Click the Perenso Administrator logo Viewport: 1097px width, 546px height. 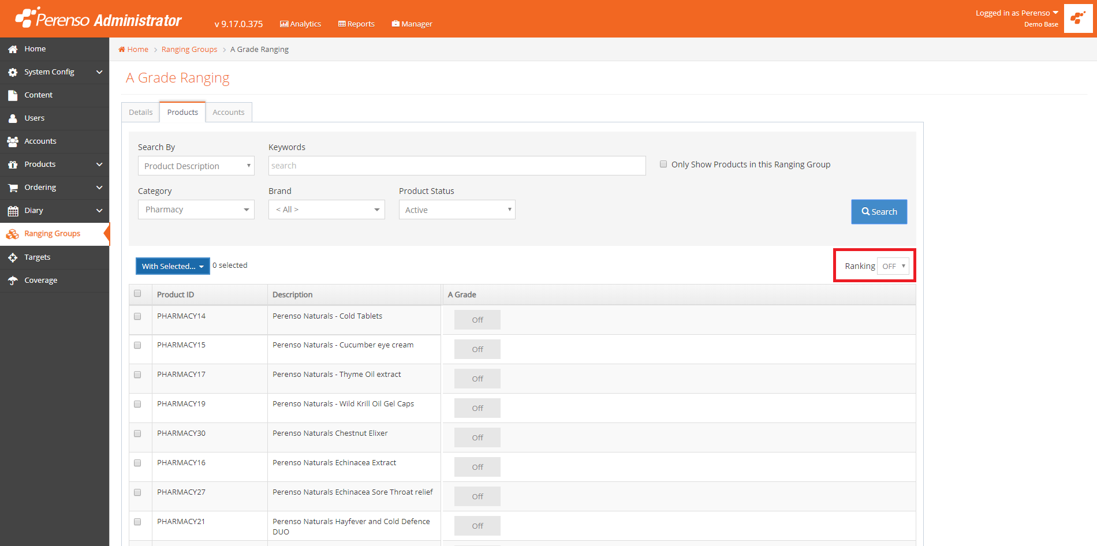[x=98, y=18]
